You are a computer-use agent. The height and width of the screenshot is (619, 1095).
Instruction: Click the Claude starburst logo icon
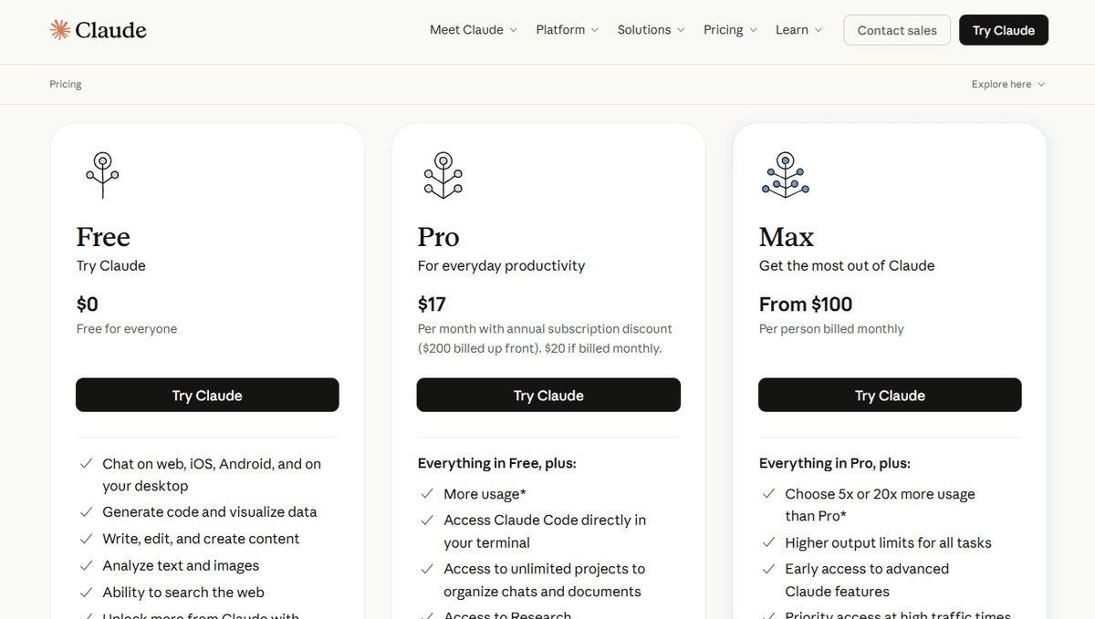(60, 30)
